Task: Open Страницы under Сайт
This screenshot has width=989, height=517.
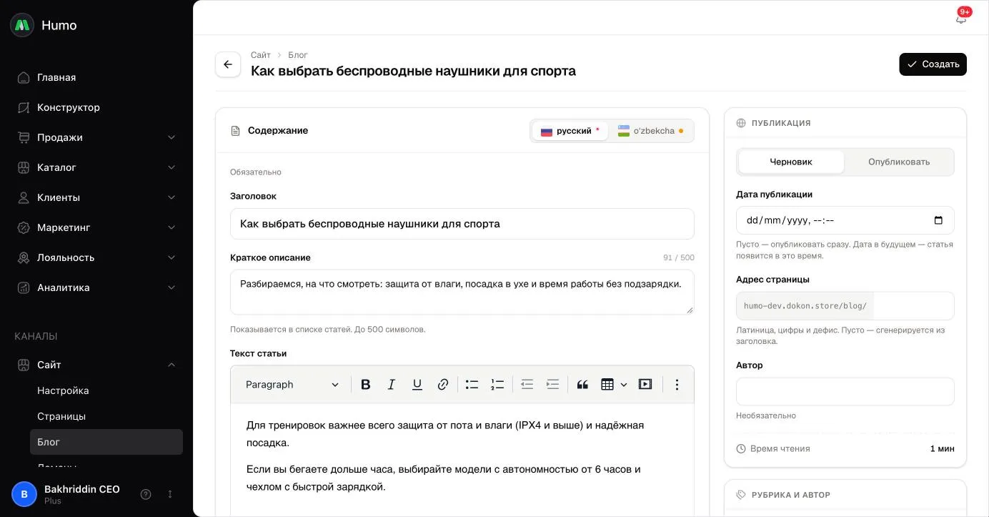Action: coord(106,416)
